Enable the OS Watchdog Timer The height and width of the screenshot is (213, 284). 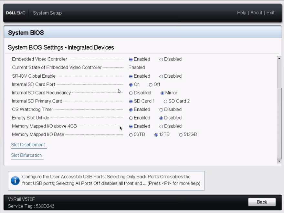131,110
